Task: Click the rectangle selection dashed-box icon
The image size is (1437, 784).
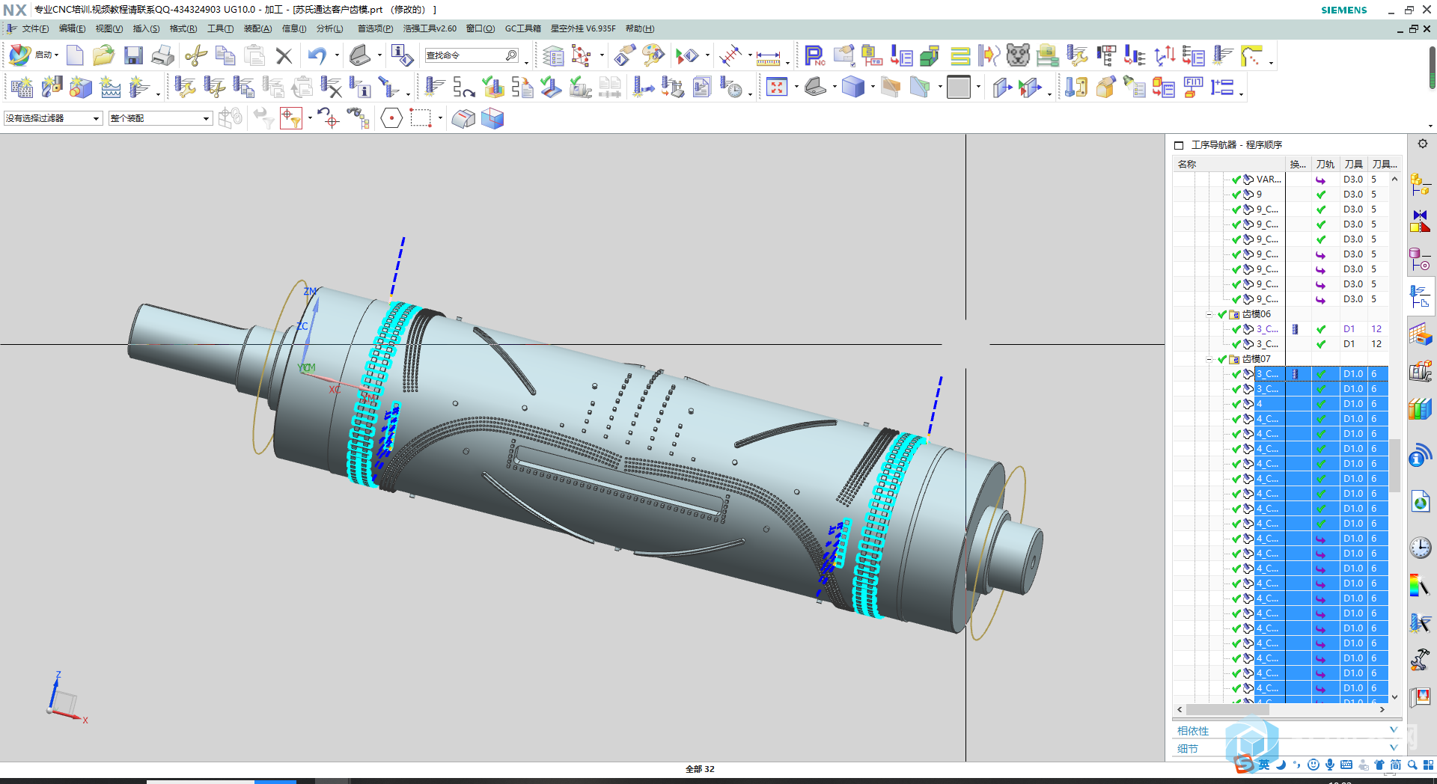Action: click(421, 118)
